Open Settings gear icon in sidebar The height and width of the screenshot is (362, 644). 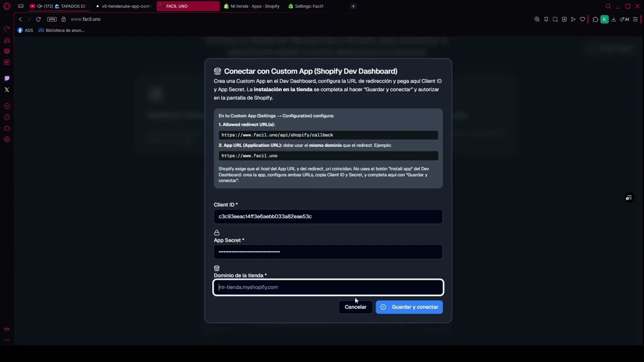7,139
